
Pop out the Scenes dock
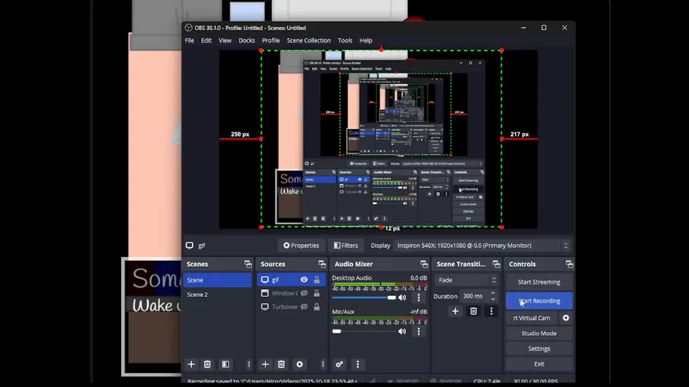tap(248, 264)
